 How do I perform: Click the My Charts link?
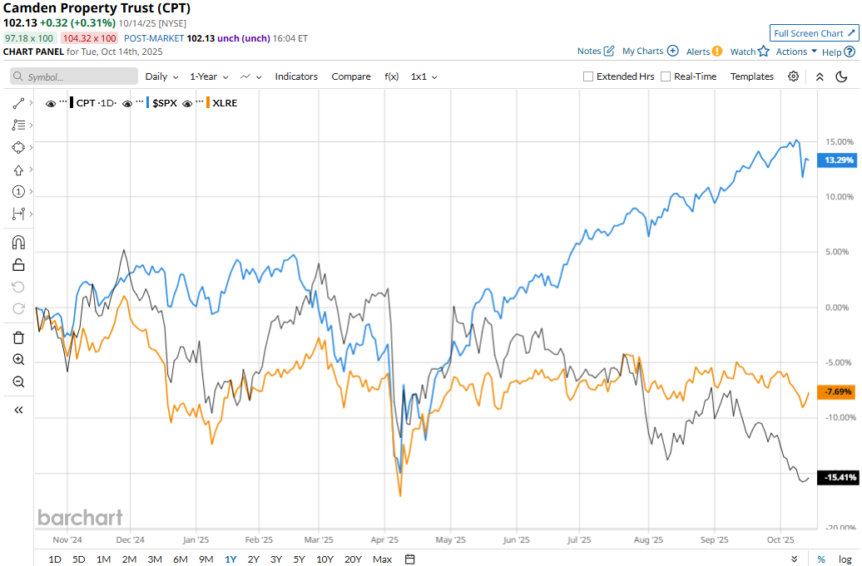(642, 51)
